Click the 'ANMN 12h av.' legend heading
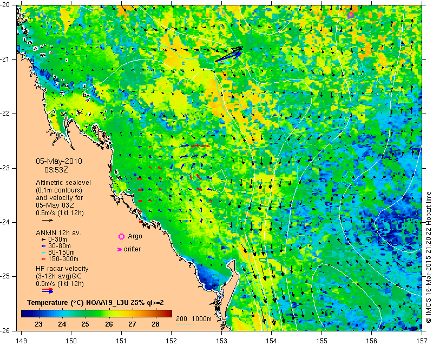 (58, 233)
